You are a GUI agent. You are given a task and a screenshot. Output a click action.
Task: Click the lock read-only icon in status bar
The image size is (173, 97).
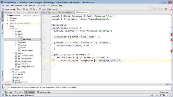(167, 95)
